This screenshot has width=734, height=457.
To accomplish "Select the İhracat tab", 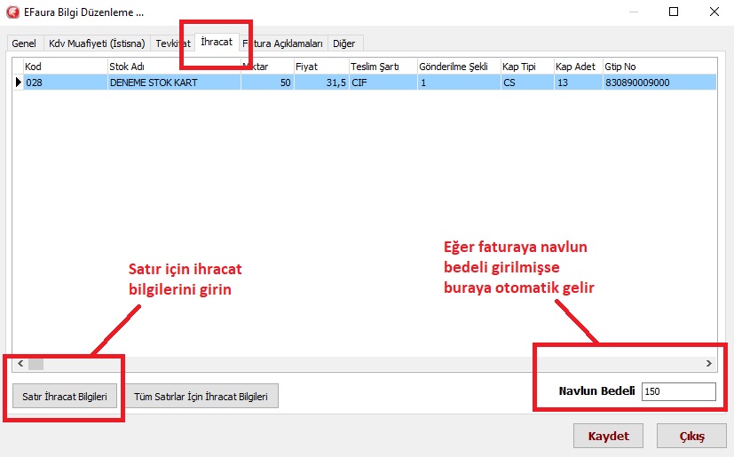I will pos(217,42).
